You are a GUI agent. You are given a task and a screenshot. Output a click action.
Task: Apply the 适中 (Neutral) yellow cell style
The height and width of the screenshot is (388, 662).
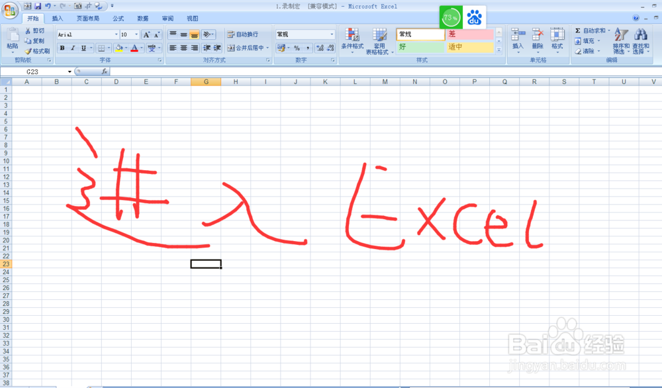(x=469, y=47)
